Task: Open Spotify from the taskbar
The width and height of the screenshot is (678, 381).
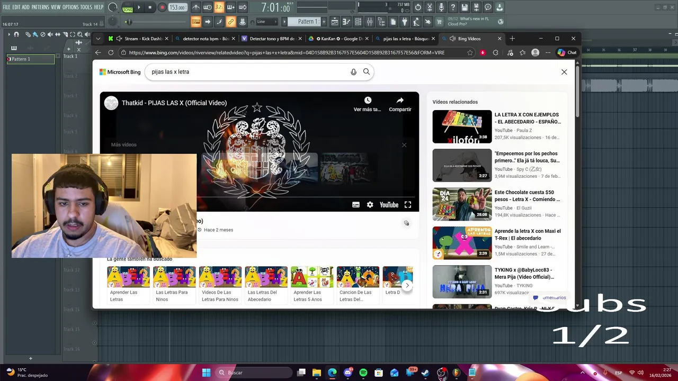Action: click(363, 373)
